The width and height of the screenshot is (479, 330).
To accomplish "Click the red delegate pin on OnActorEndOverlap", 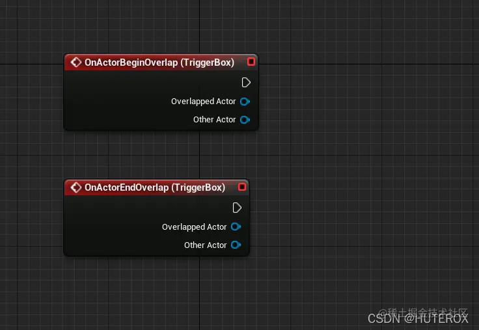I will click(242, 187).
